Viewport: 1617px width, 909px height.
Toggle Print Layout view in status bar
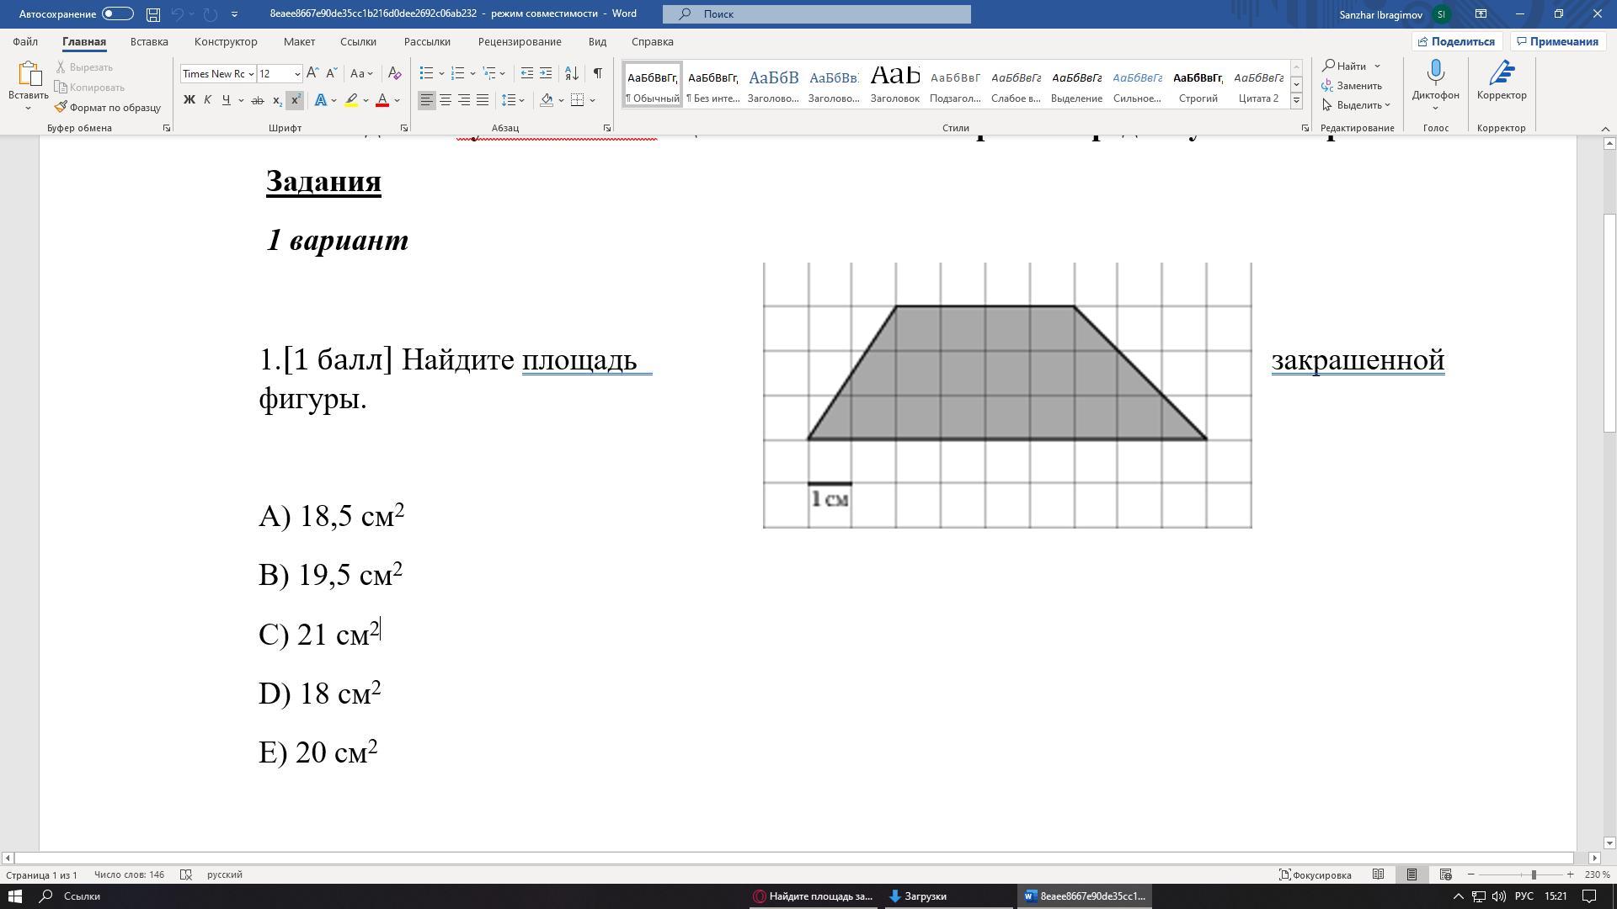point(1412,874)
